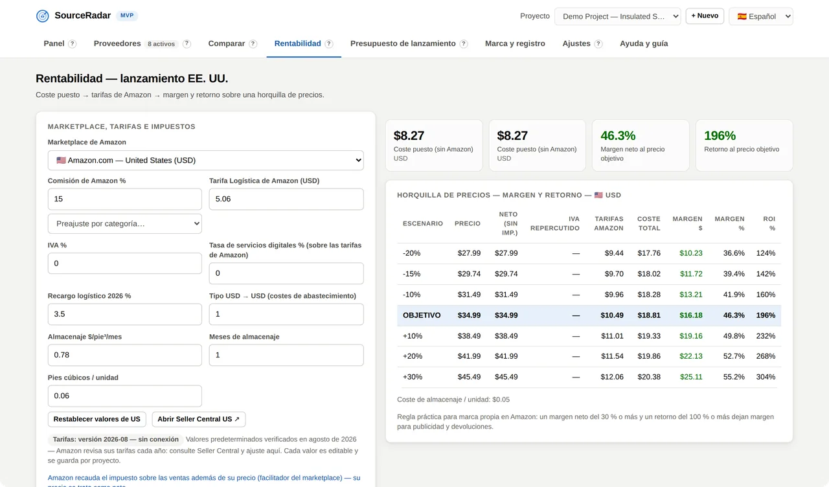Expand the Marketplace de Amazon dropdown
829x487 pixels.
click(x=205, y=160)
